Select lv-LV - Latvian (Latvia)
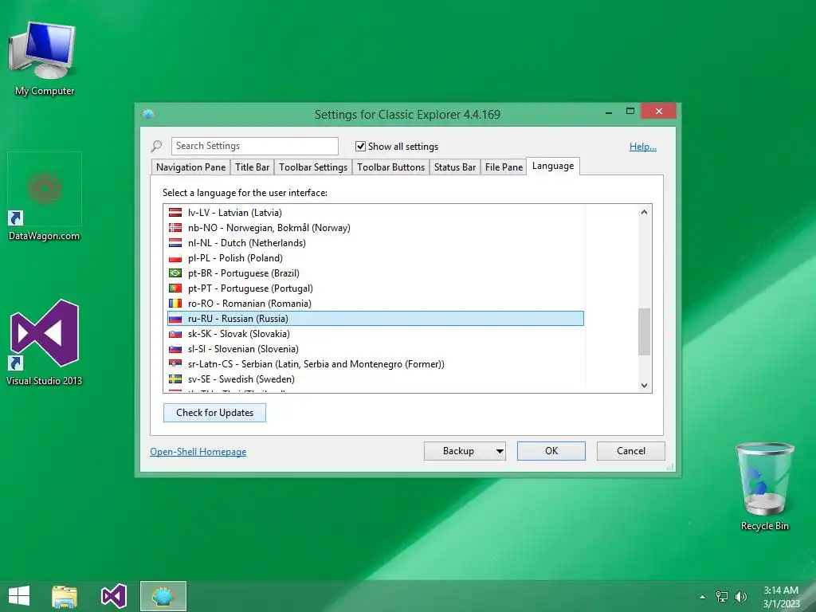This screenshot has height=612, width=816. (x=376, y=212)
